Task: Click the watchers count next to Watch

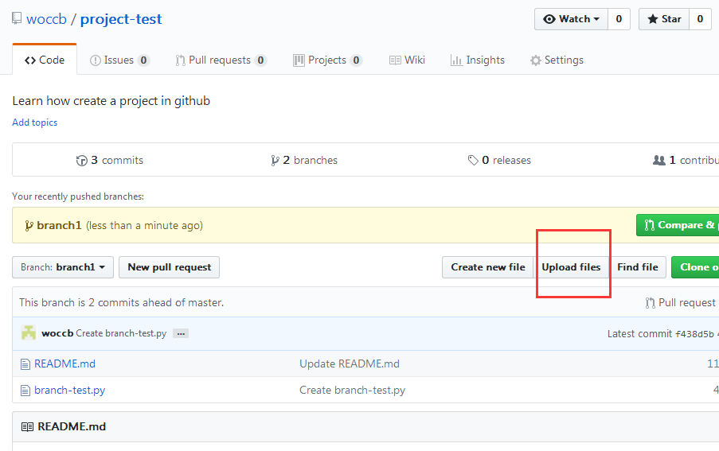Action: [x=619, y=19]
